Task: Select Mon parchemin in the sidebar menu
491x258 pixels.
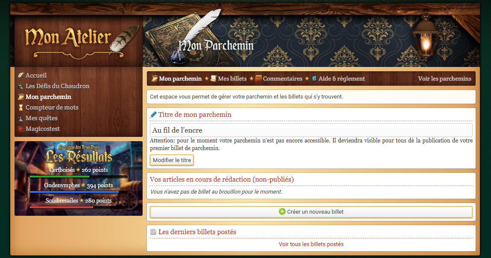Action: 48,97
